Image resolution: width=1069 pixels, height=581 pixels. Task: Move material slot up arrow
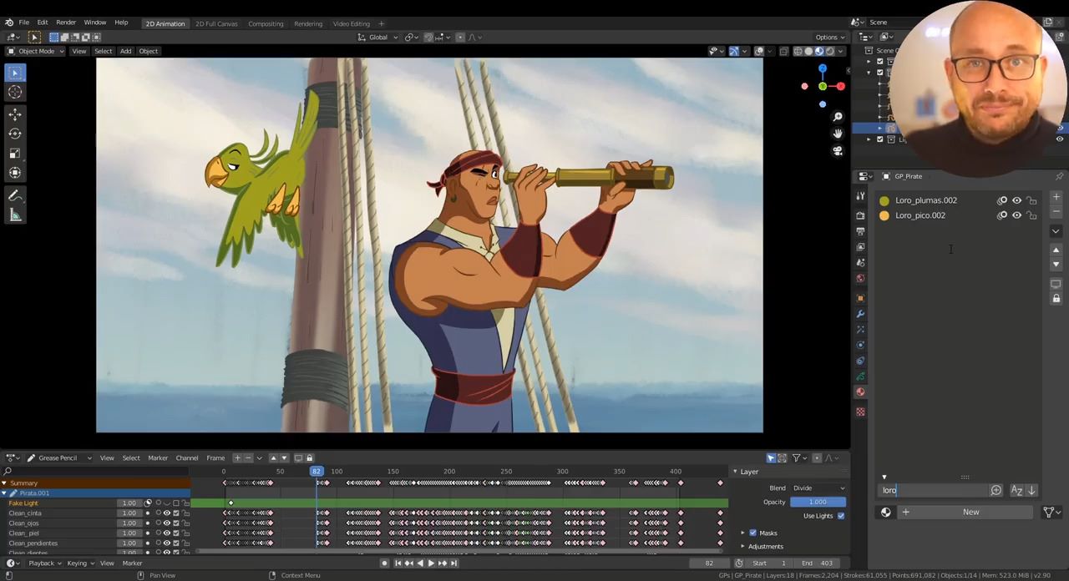tap(1056, 250)
